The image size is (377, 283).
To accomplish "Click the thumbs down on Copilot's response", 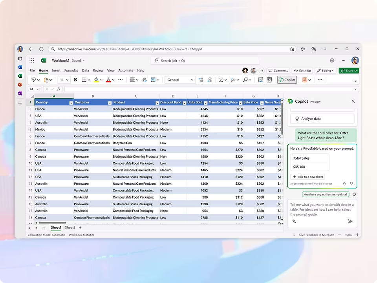I will [351, 184].
